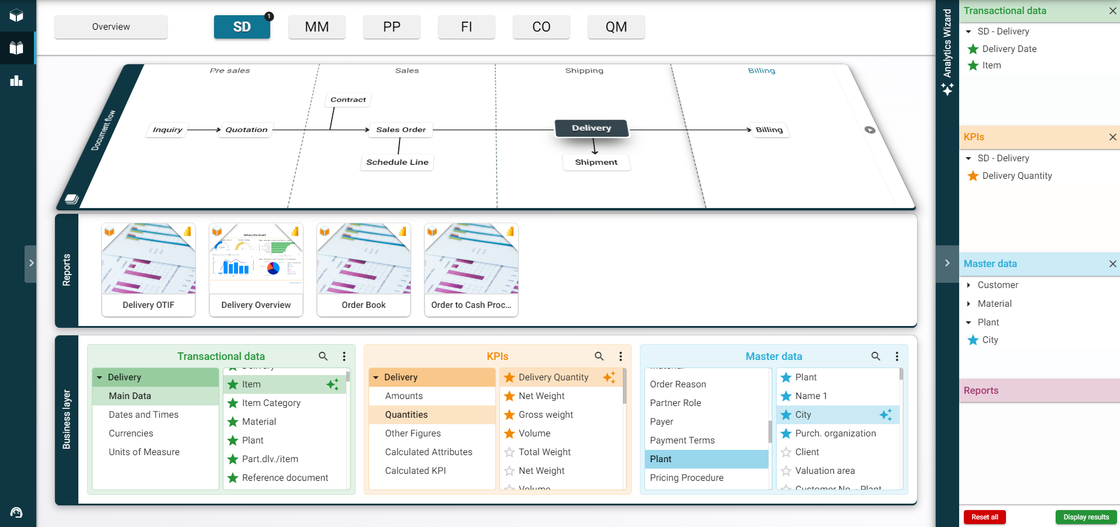Open the Delivery Overview report thumbnail
This screenshot has height=527, width=1120.
tap(256, 269)
